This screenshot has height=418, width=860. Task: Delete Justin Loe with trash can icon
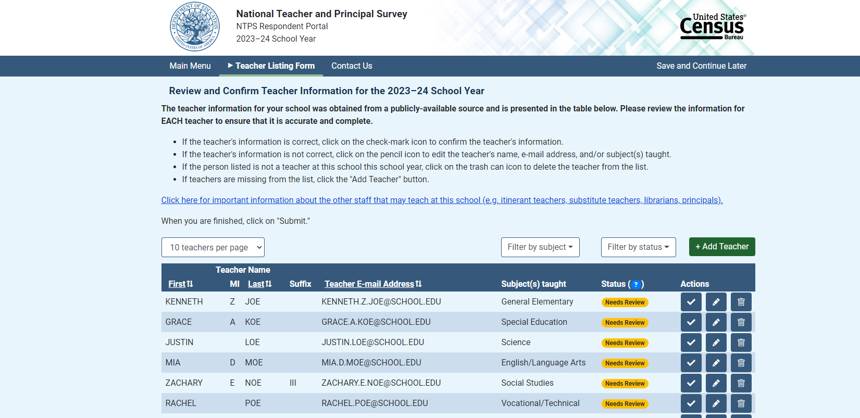click(741, 343)
